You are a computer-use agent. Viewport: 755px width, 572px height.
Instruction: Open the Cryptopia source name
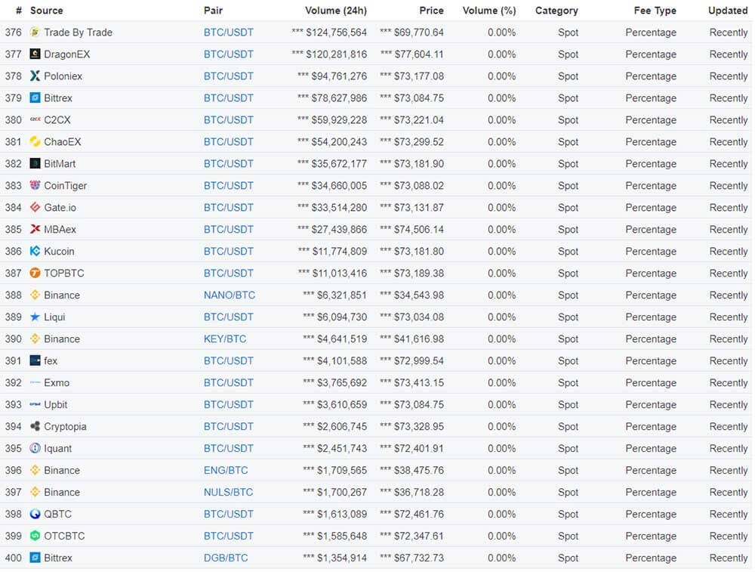click(x=65, y=426)
